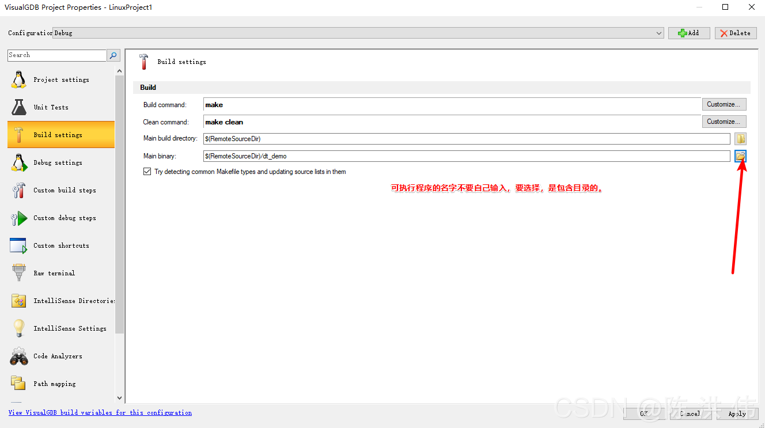The width and height of the screenshot is (765, 428).
Task: Select the IntelliSense Directories text label
Action: coord(74,301)
